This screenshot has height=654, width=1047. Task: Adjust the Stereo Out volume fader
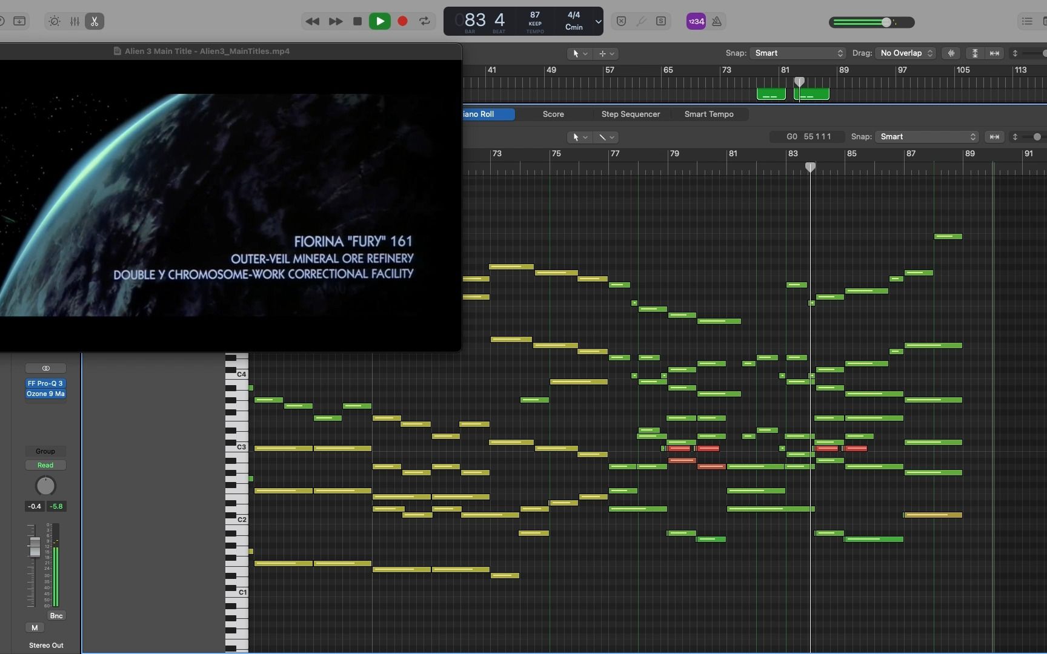(x=35, y=547)
